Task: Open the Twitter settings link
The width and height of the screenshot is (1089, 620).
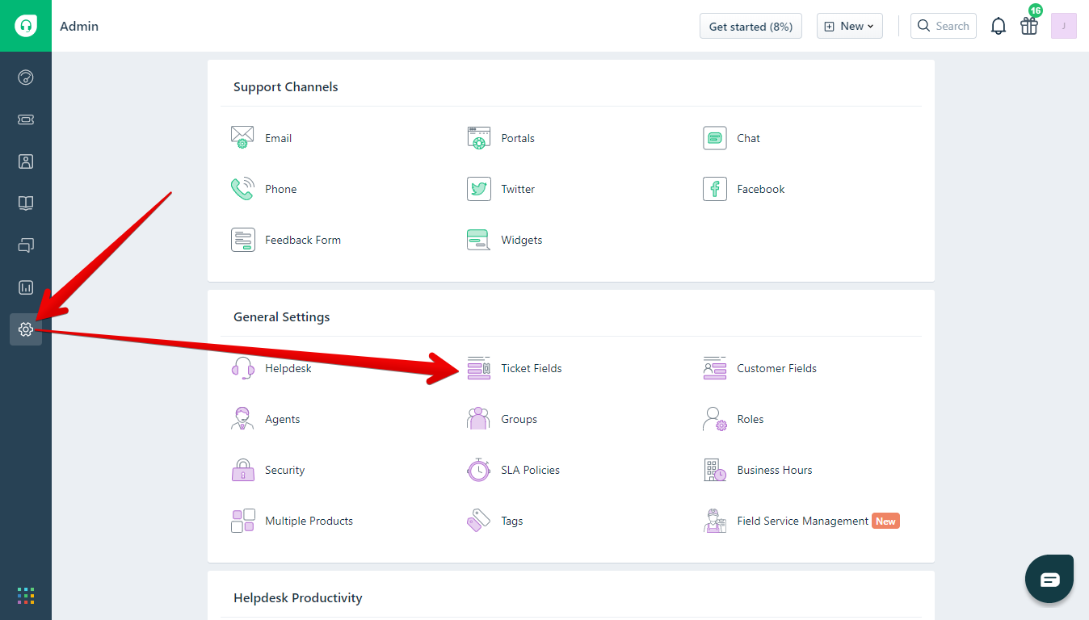Action: pos(518,189)
